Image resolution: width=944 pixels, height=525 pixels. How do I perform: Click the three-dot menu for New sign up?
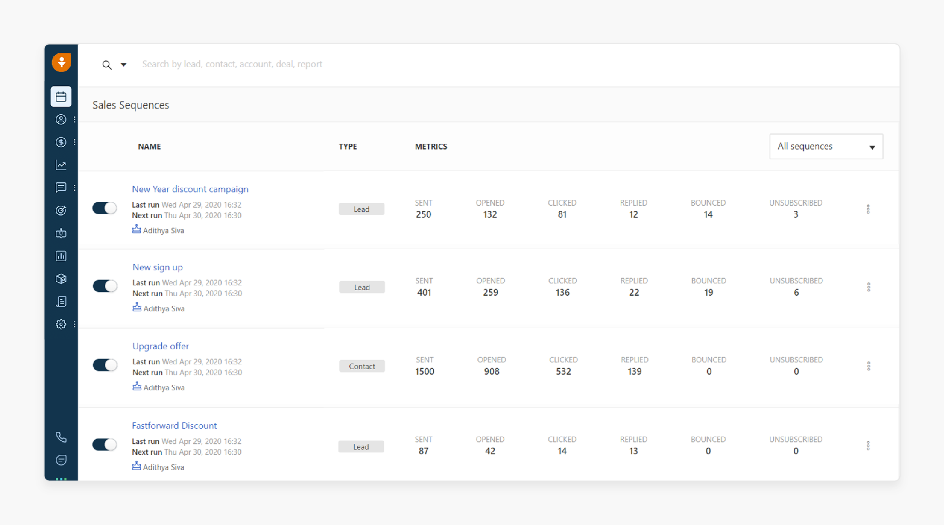pos(869,287)
